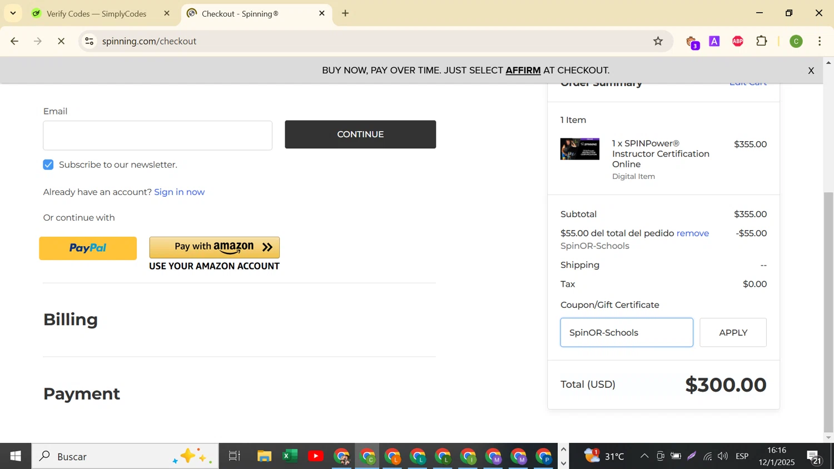
Task: Open the Chrome profile avatar C
Action: coord(796,41)
